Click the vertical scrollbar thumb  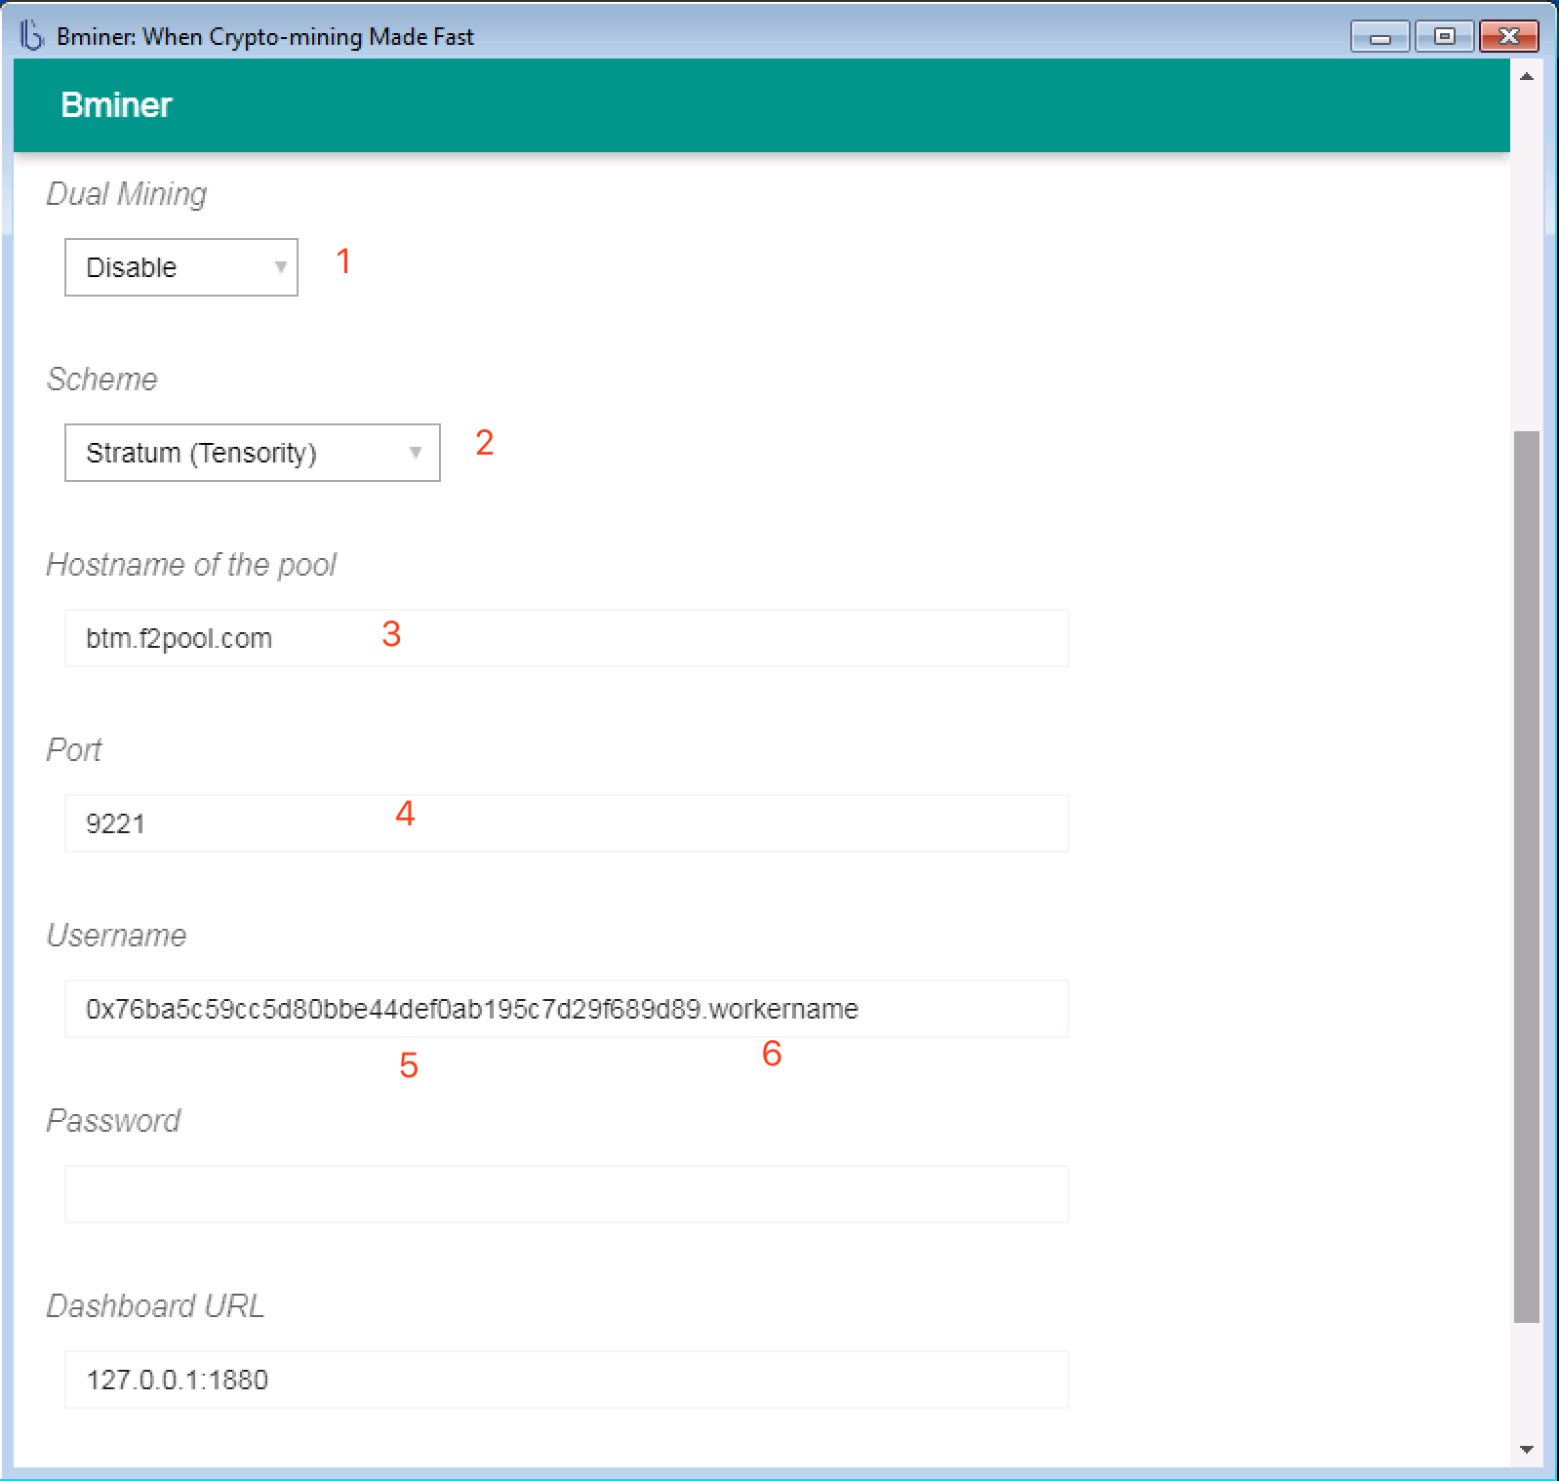[x=1527, y=876]
